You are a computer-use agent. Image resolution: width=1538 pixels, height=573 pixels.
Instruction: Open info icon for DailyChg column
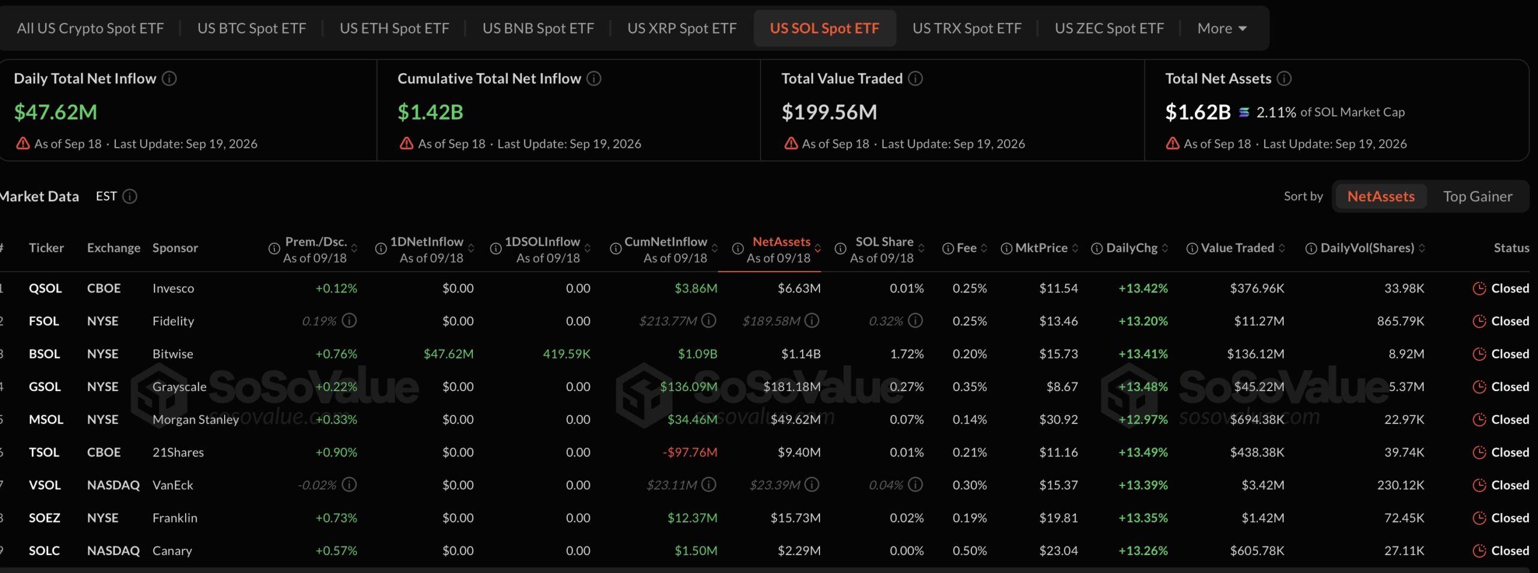pyautogui.click(x=1097, y=249)
